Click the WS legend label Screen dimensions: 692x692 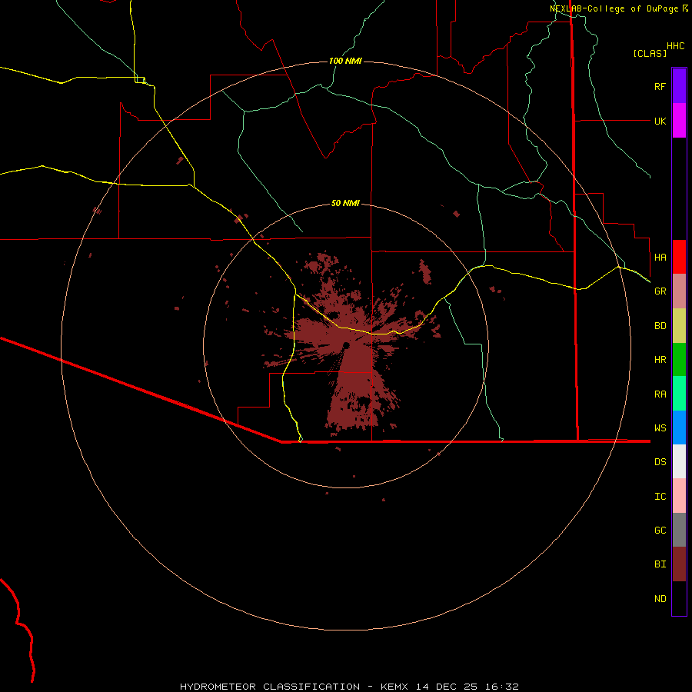click(660, 428)
